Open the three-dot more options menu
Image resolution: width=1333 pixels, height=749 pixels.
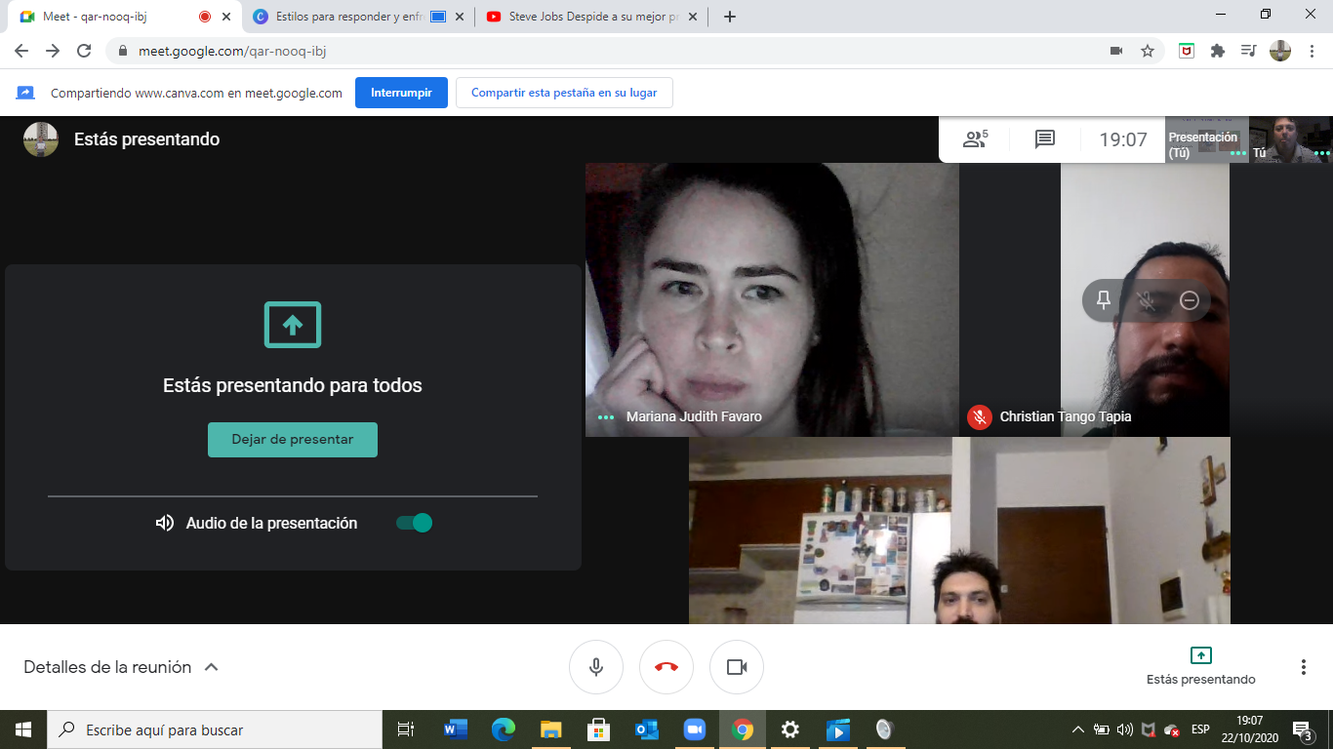tap(1303, 667)
